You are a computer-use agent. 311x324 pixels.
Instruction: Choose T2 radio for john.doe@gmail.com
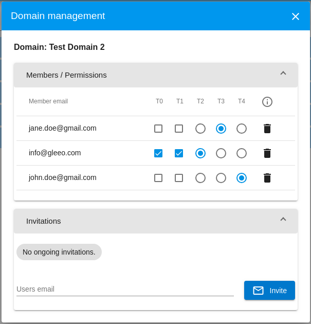coord(200,178)
